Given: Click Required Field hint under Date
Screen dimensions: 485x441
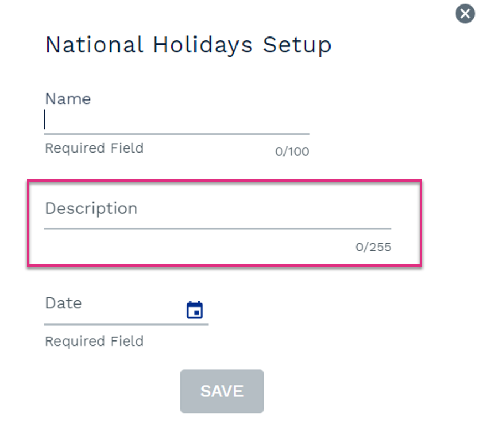Looking at the screenshot, I should tap(94, 342).
